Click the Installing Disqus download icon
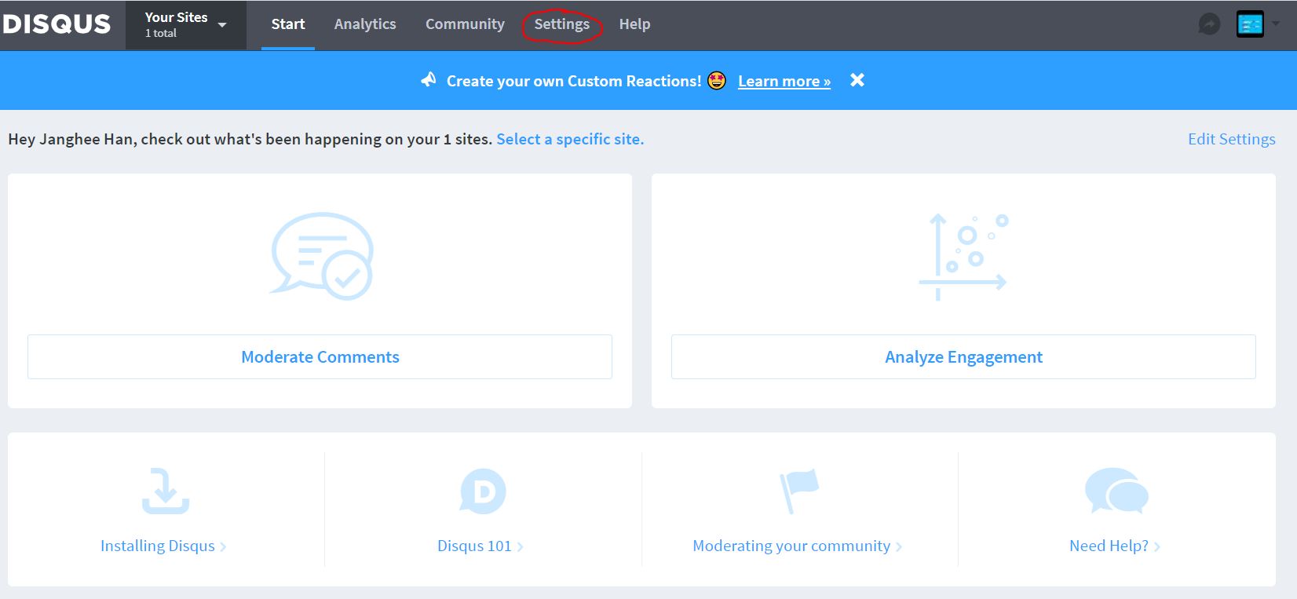Viewport: 1297px width, 599px height. [165, 491]
